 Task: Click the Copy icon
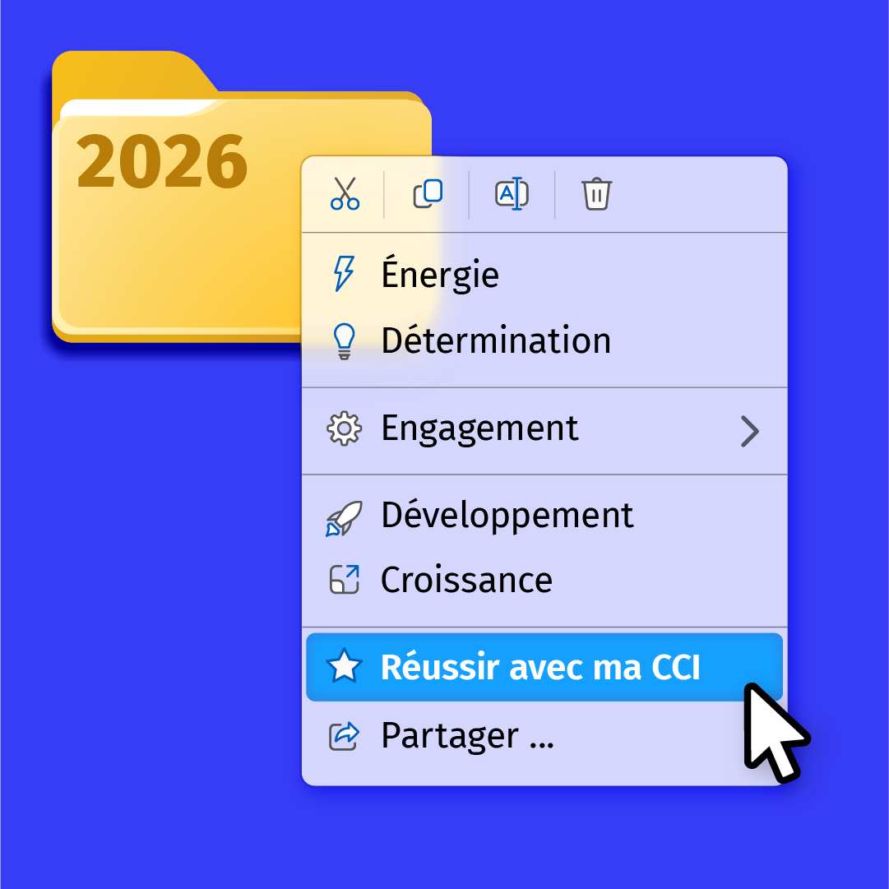pos(428,193)
